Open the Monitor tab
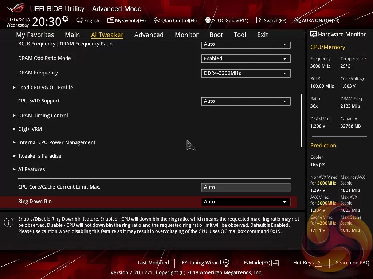The height and width of the screenshot is (279, 373). click(x=187, y=35)
